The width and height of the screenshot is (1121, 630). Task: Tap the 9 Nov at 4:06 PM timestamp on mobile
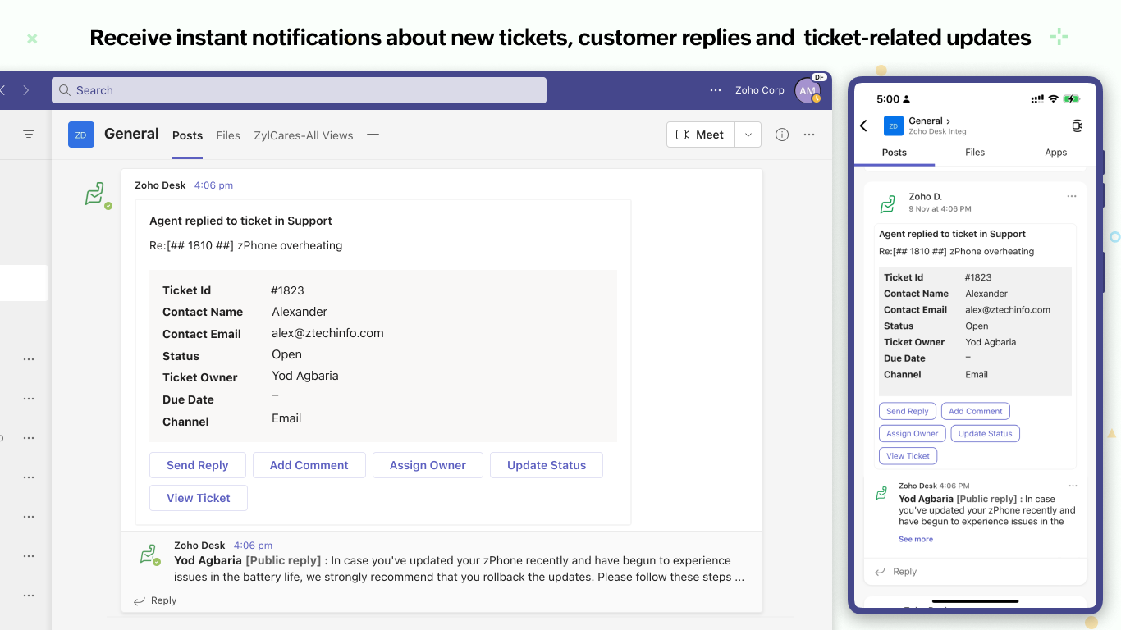coord(940,209)
